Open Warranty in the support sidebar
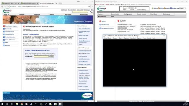The height and width of the screenshot is (106, 189). coord(8,45)
